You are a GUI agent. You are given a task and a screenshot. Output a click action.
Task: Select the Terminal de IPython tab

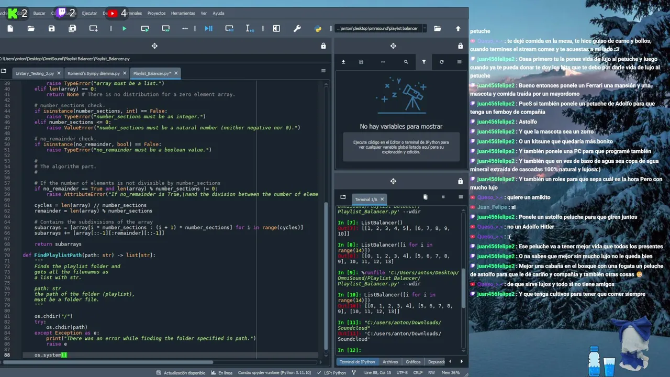pos(357,362)
